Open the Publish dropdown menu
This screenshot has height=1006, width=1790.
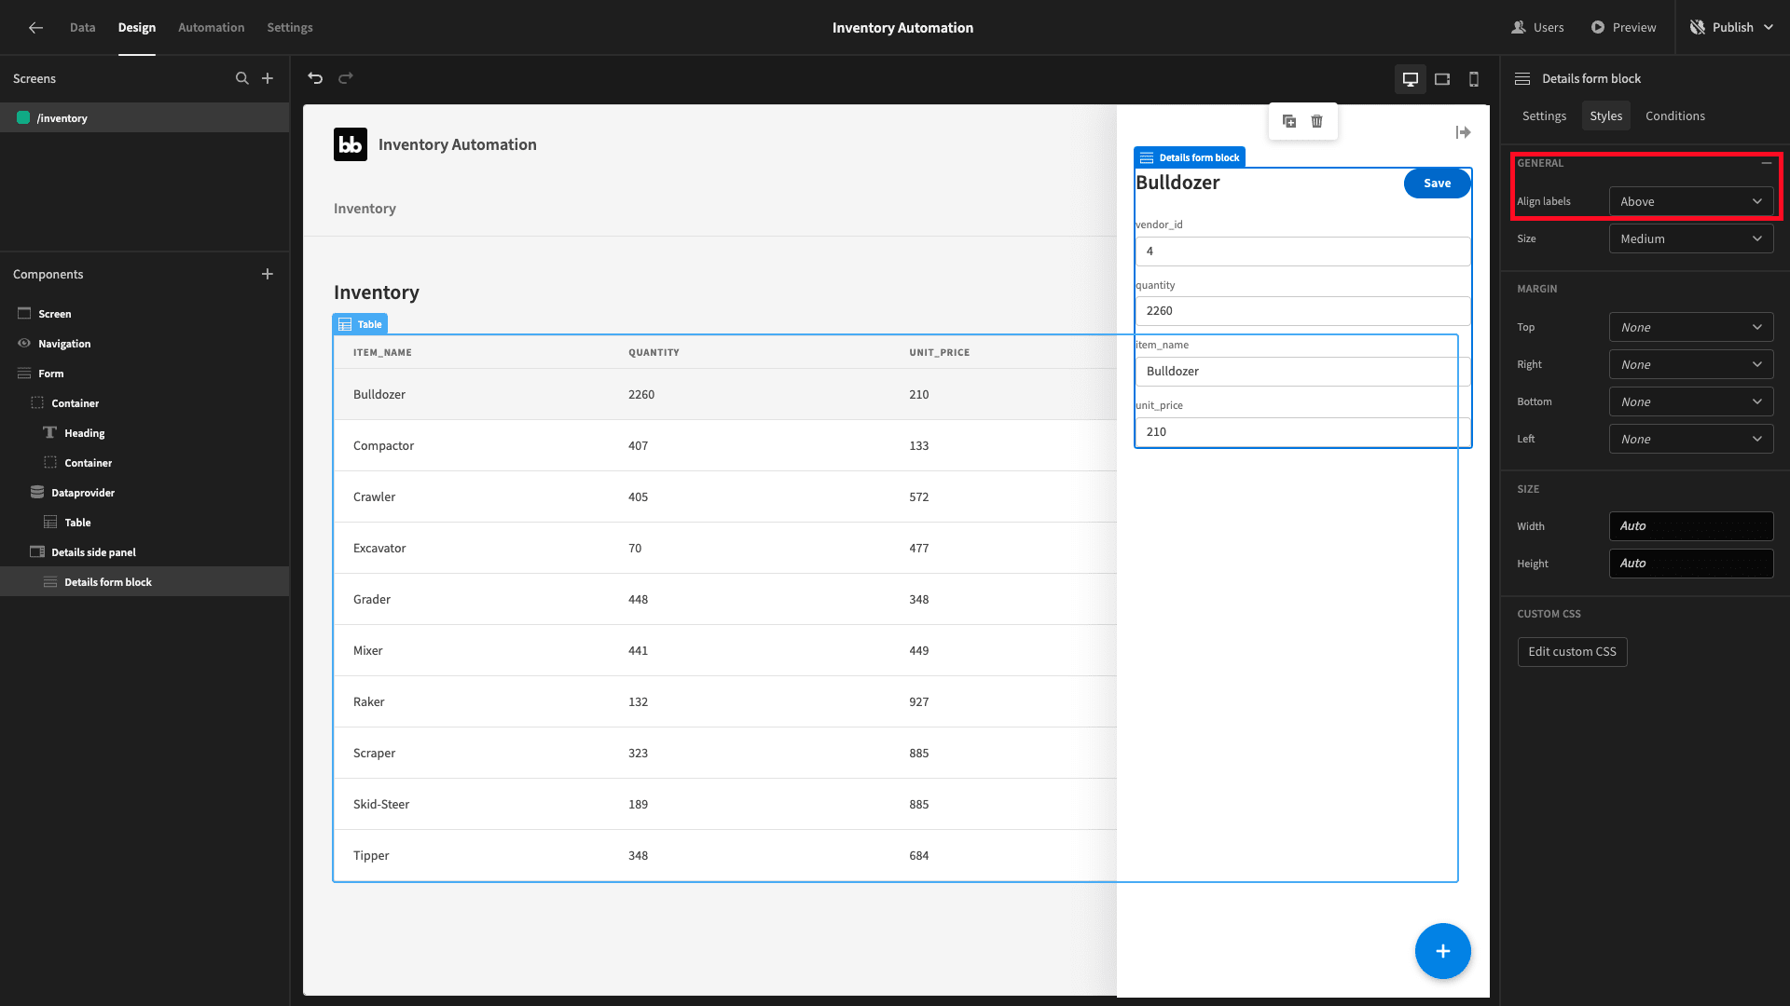tap(1732, 28)
